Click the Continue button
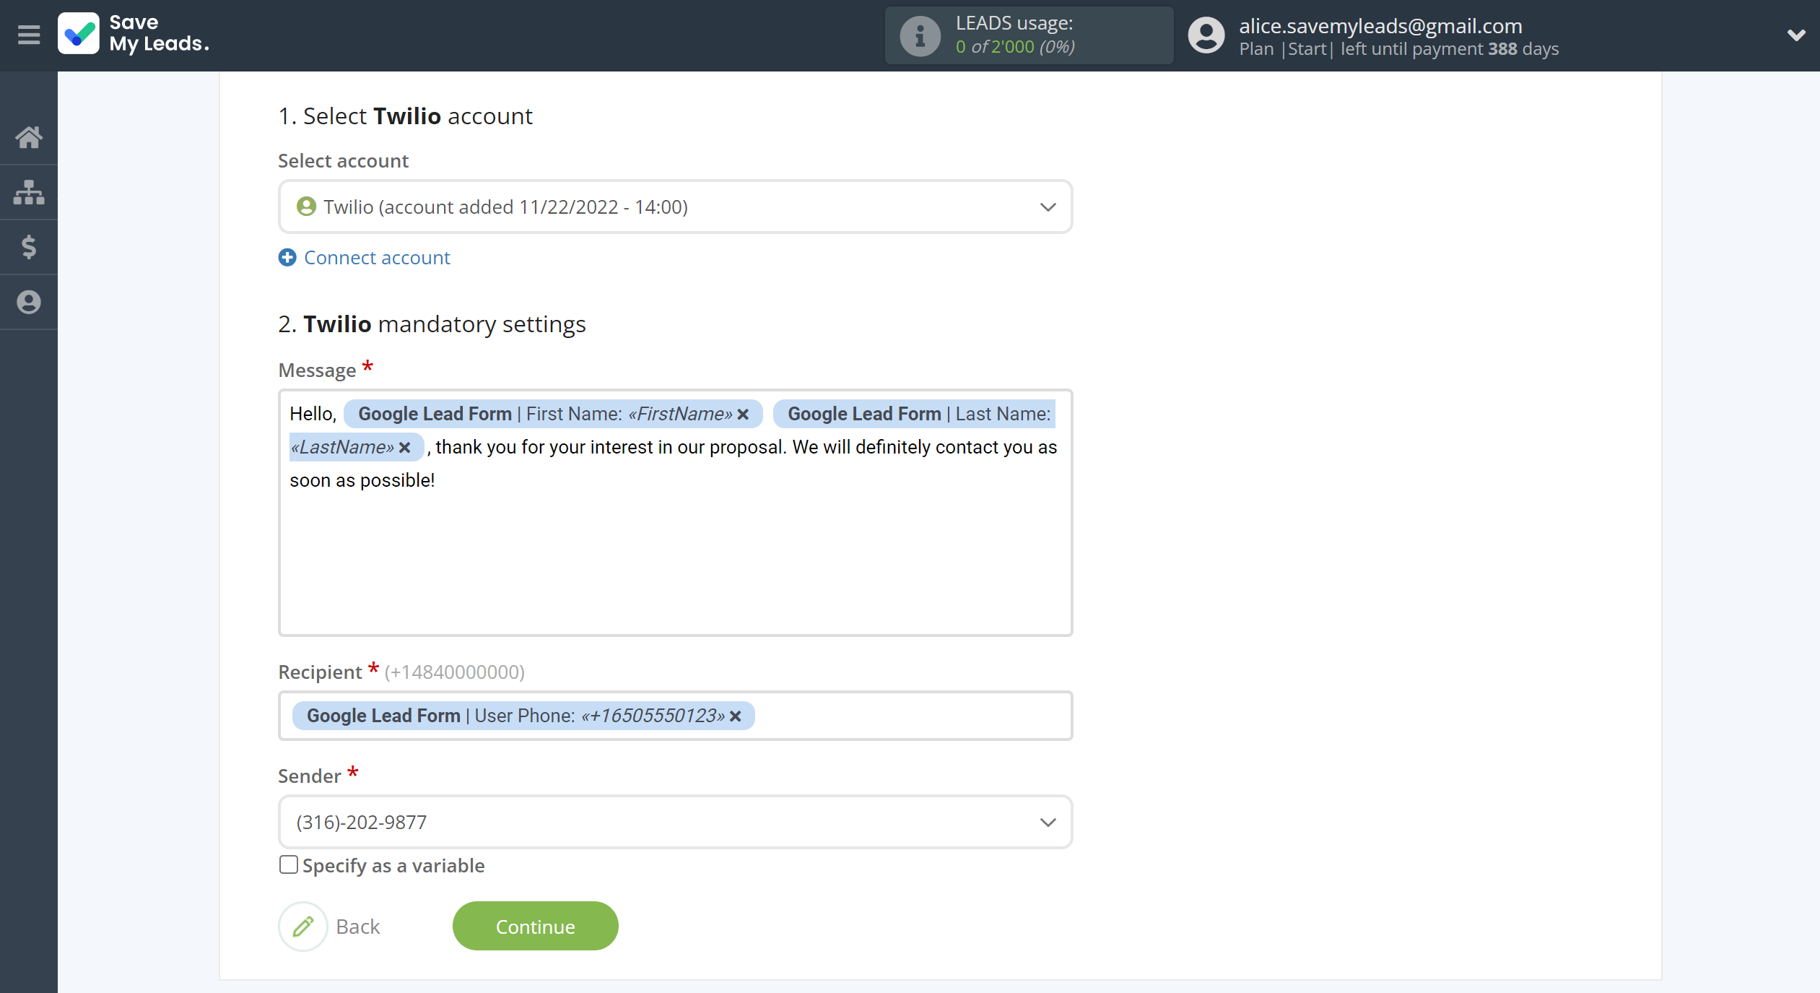 (534, 926)
